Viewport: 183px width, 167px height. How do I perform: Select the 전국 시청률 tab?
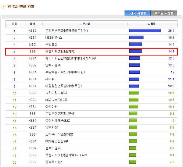click(x=138, y=13)
